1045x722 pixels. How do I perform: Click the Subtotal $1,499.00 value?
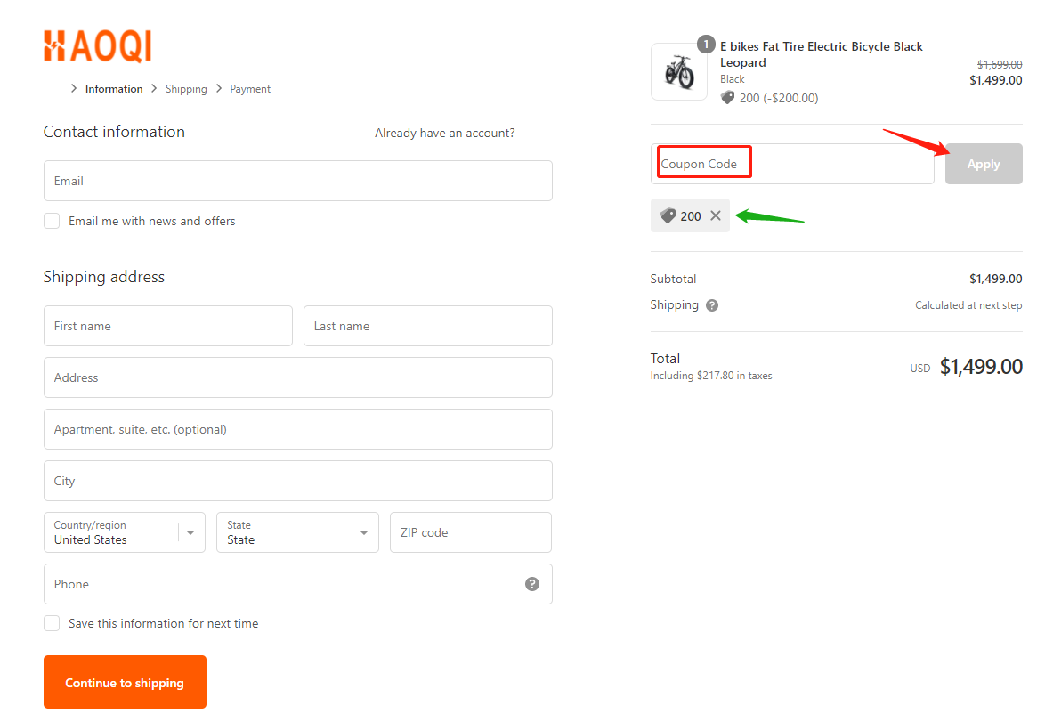pyautogui.click(x=996, y=279)
